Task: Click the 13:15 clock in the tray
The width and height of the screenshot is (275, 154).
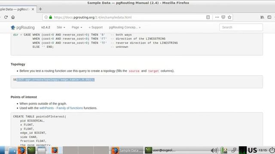Action: tap(263, 150)
